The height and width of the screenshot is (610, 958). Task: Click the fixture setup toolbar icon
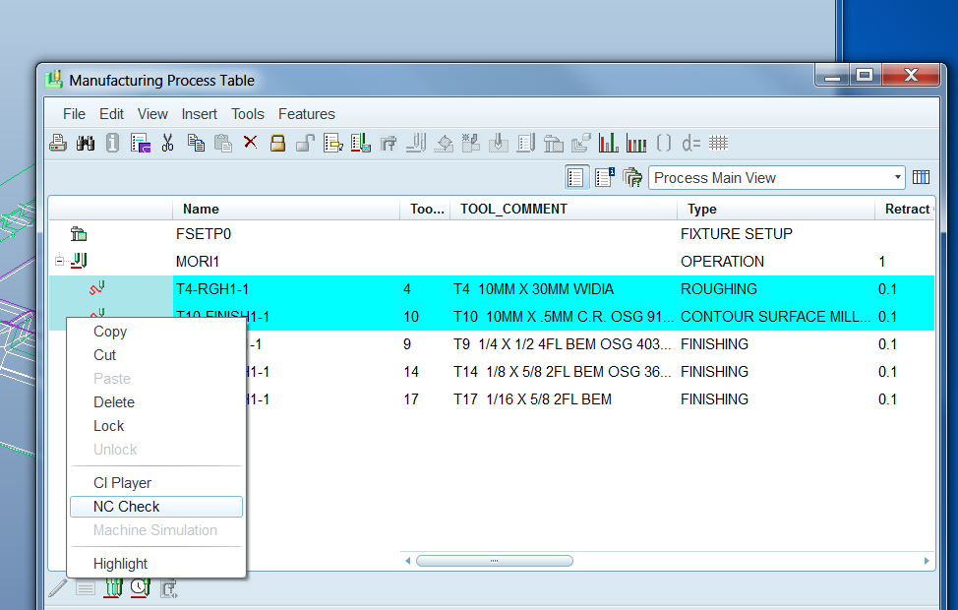pyautogui.click(x=554, y=143)
